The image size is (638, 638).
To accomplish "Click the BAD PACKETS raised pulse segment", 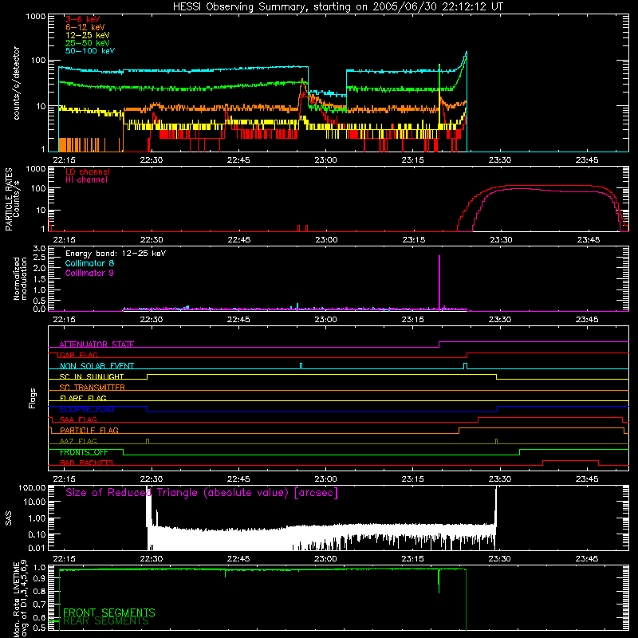I will pos(570,461).
